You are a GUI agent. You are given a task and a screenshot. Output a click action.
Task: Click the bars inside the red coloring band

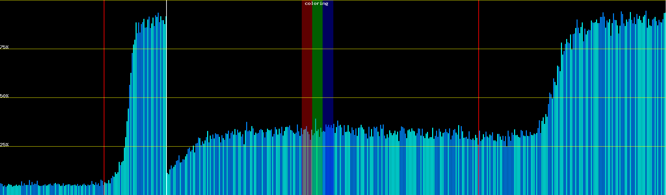[x=307, y=162]
